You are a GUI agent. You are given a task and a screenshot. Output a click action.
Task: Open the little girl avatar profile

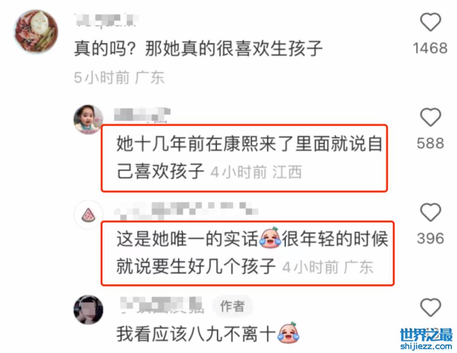click(x=88, y=119)
